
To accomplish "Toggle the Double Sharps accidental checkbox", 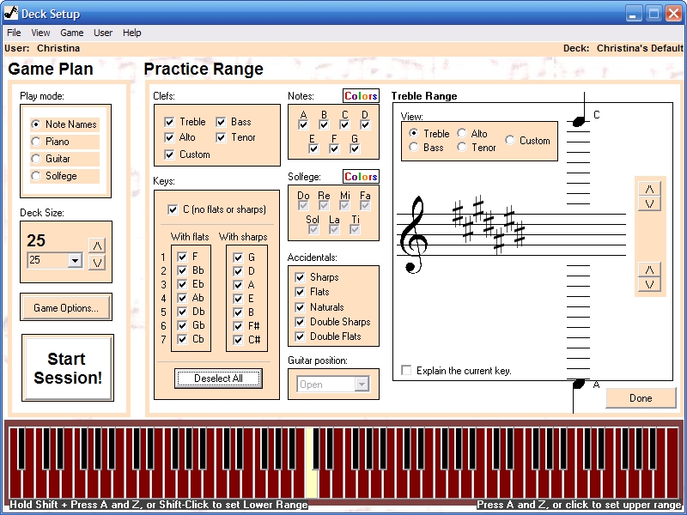I will point(300,322).
